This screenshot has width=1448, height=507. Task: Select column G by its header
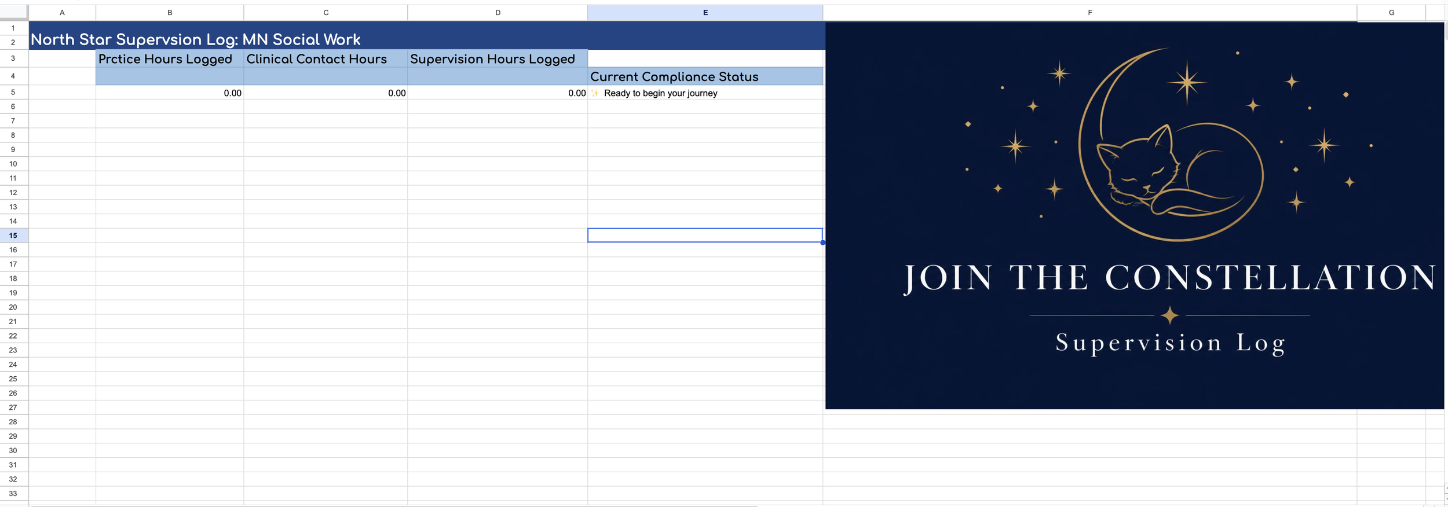[1391, 13]
